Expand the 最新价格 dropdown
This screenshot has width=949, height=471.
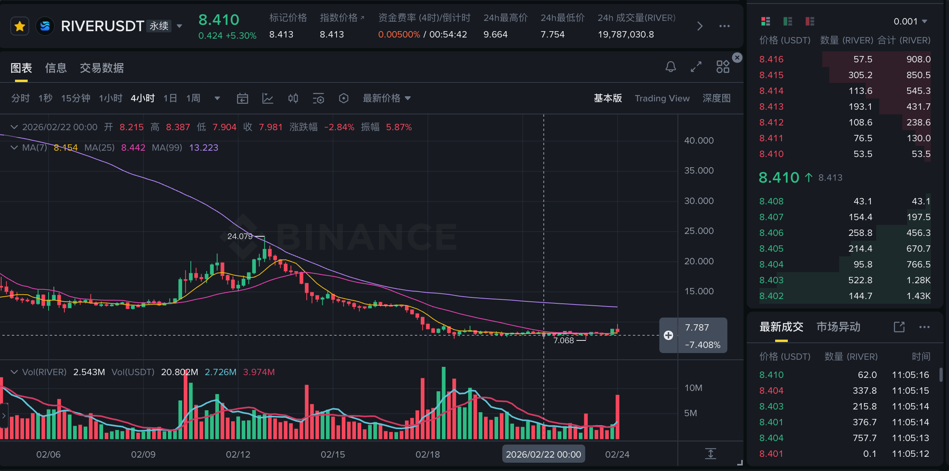click(387, 98)
